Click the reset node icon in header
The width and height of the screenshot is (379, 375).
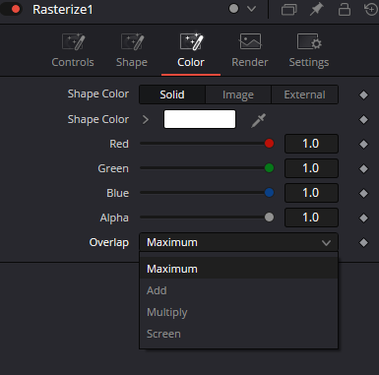tap(371, 9)
